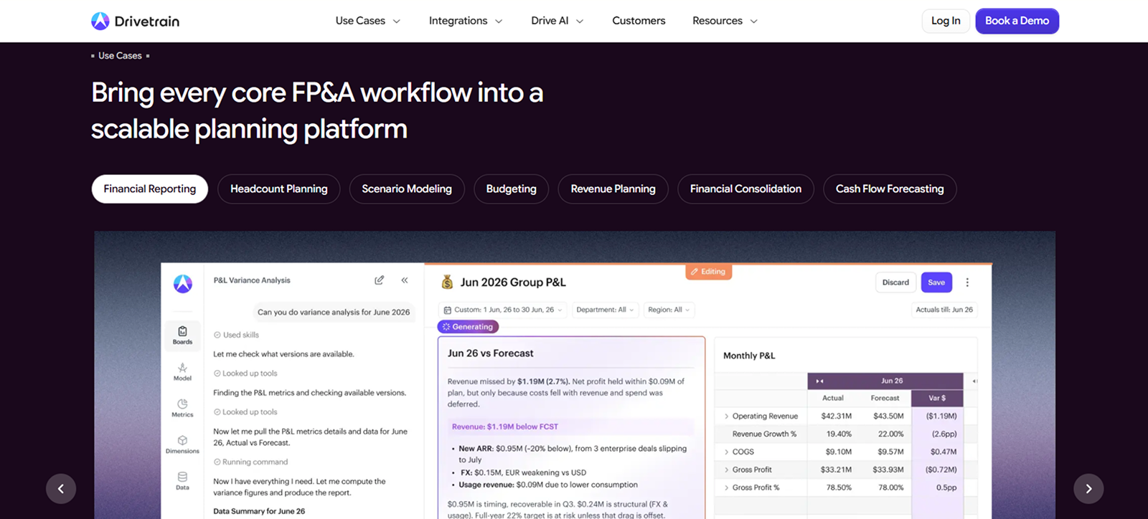
Task: Expand the Use Cases navigation menu
Action: tap(367, 21)
